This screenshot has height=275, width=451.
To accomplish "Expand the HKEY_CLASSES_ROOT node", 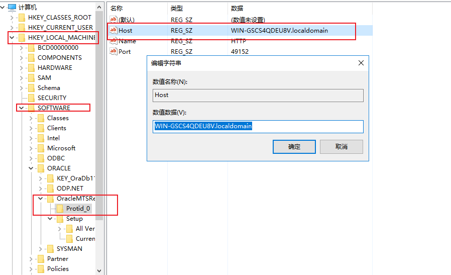I will [x=12, y=18].
